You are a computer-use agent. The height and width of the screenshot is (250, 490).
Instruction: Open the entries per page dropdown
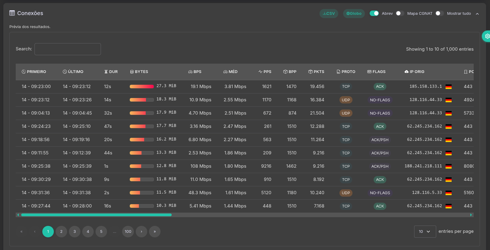click(425, 232)
